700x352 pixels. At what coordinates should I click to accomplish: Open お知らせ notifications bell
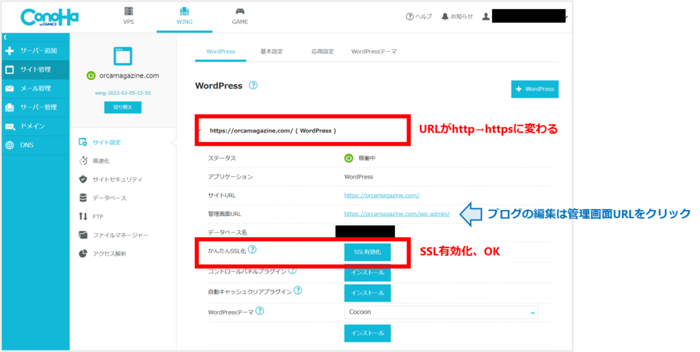point(457,16)
